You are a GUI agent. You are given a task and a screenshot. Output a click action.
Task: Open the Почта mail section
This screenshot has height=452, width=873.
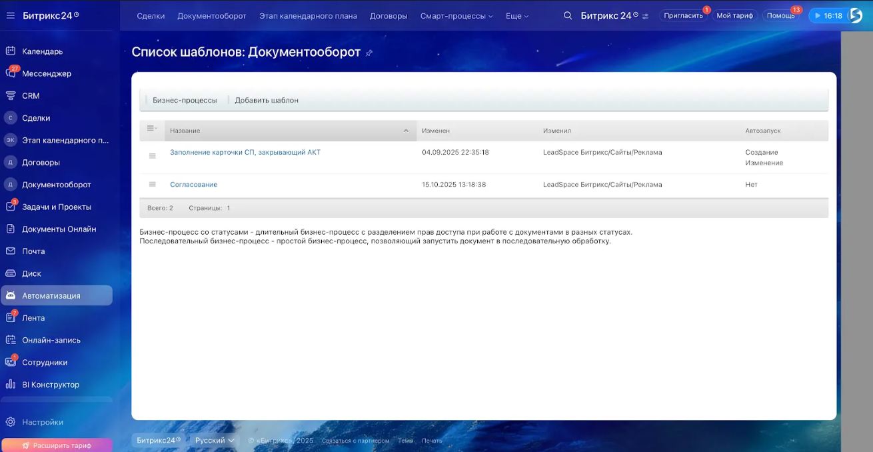coord(33,251)
